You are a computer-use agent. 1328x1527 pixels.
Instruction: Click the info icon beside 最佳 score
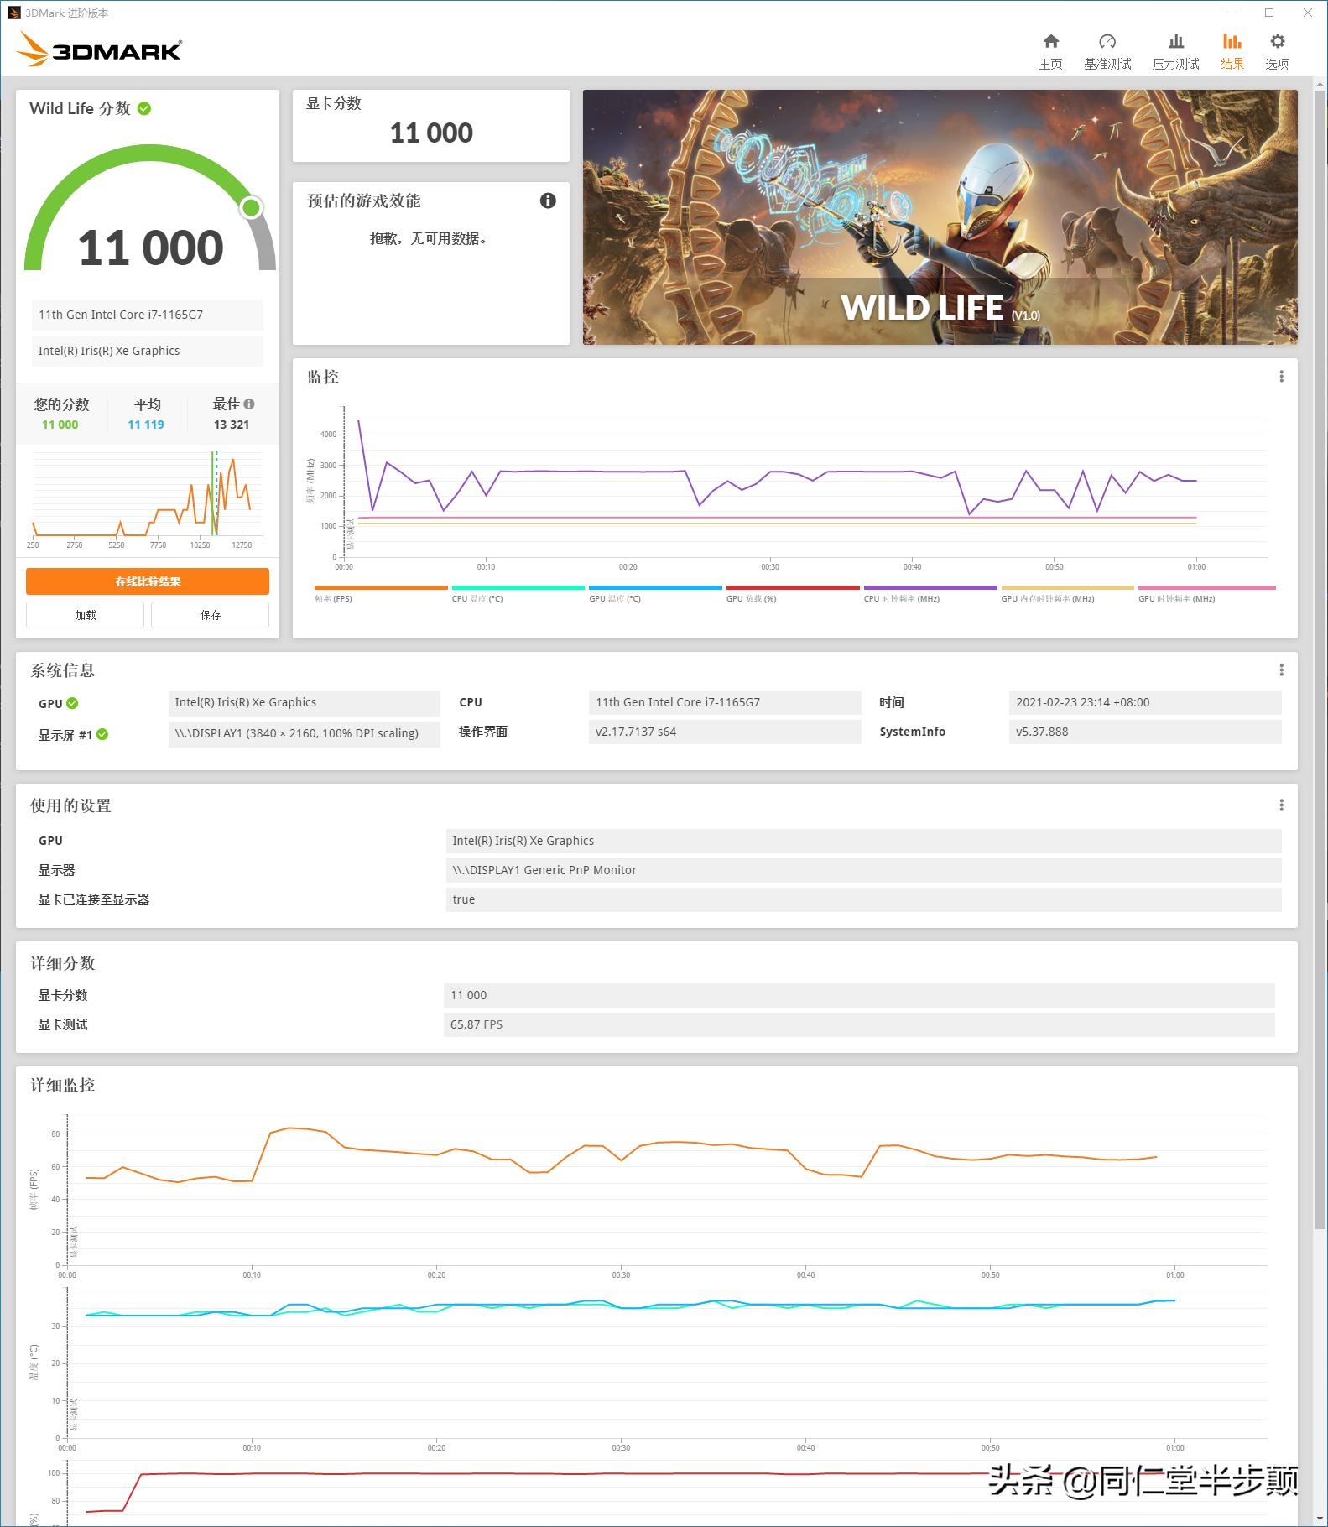(x=249, y=404)
